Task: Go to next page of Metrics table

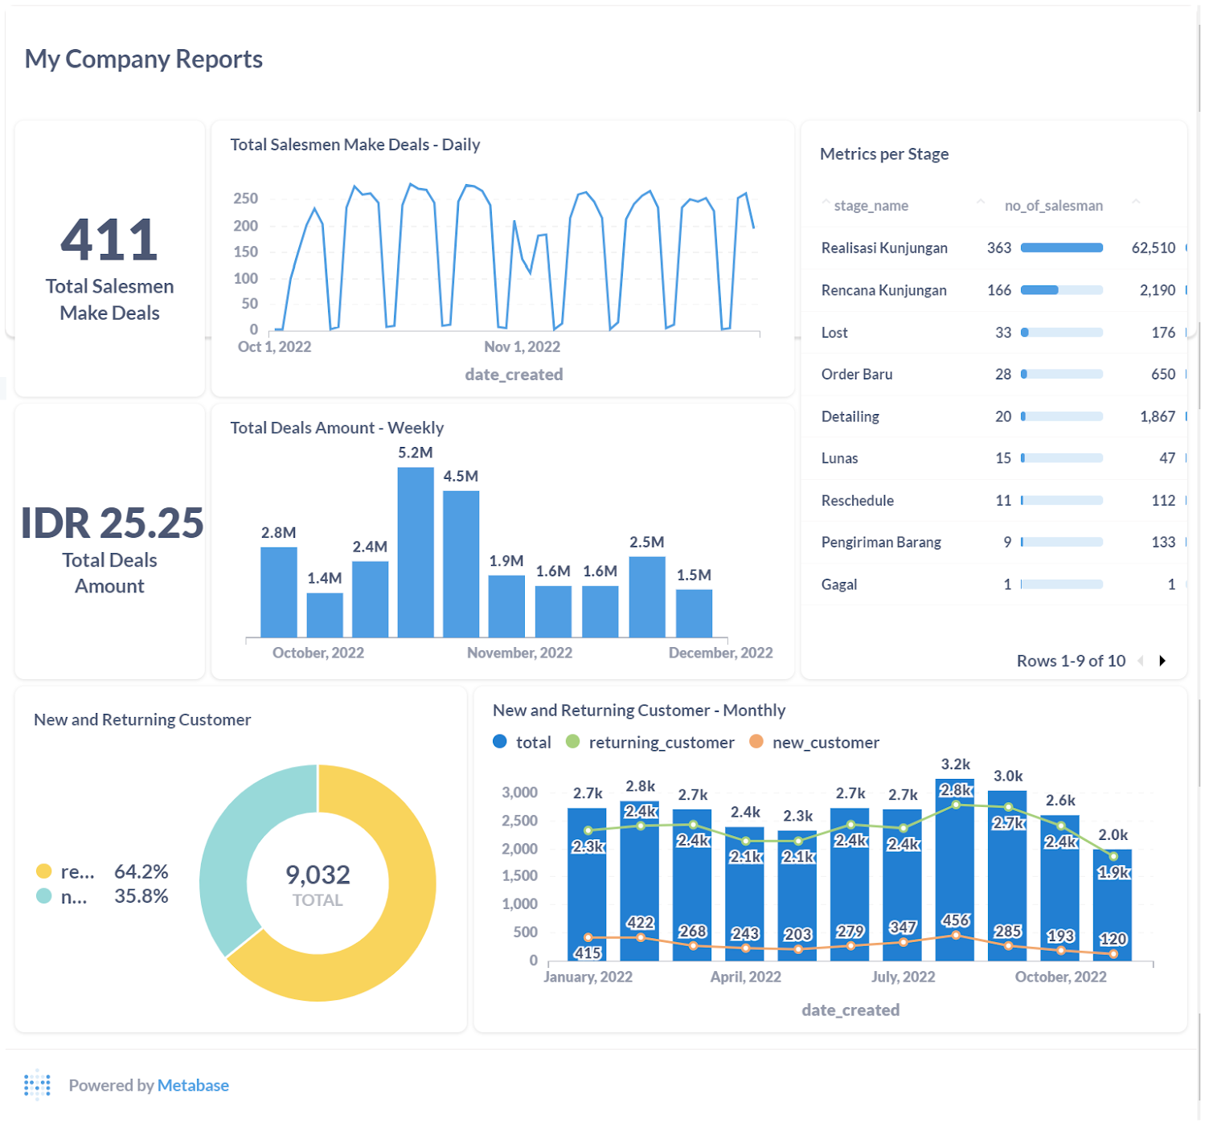Action: (x=1162, y=662)
